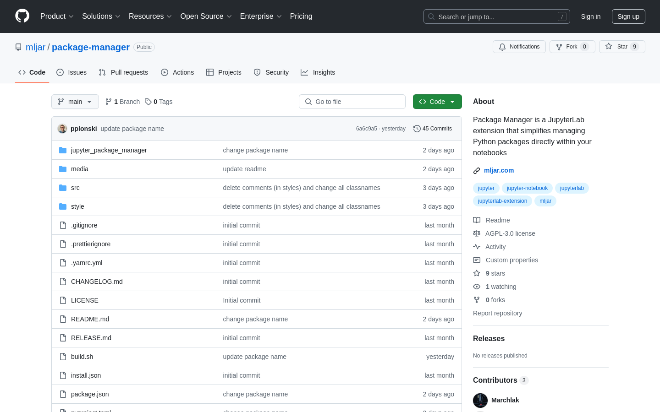Click the jupyter_package_manager folder icon

pyautogui.click(x=63, y=150)
